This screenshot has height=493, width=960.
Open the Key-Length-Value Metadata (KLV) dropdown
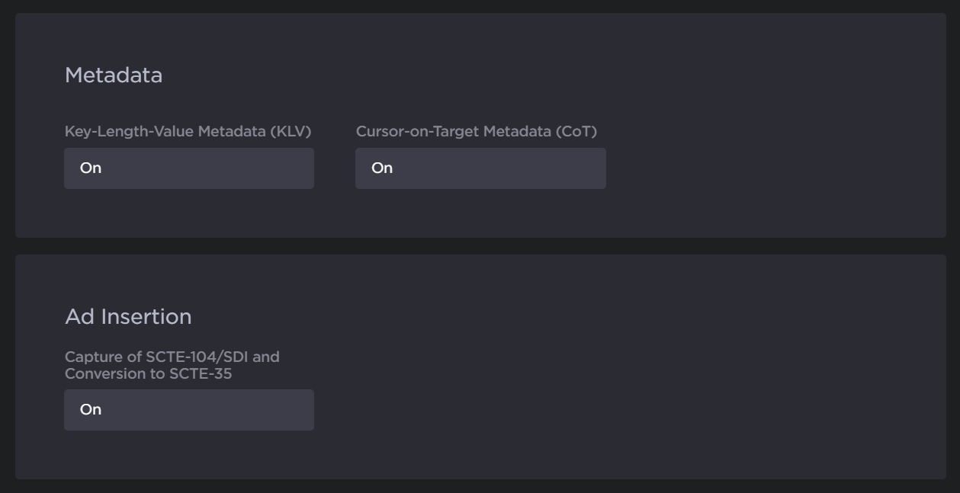[188, 168]
